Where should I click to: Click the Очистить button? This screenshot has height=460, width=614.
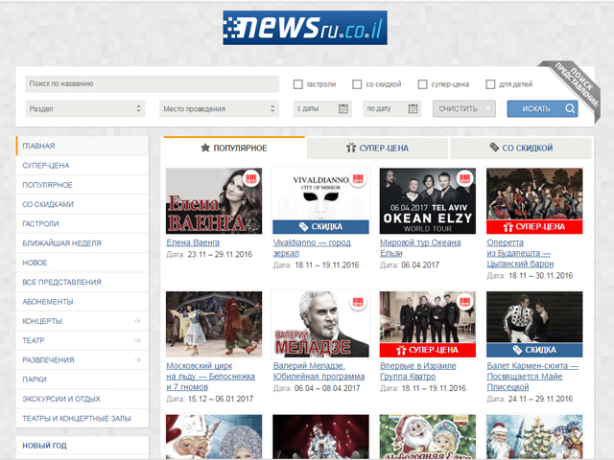tap(464, 108)
